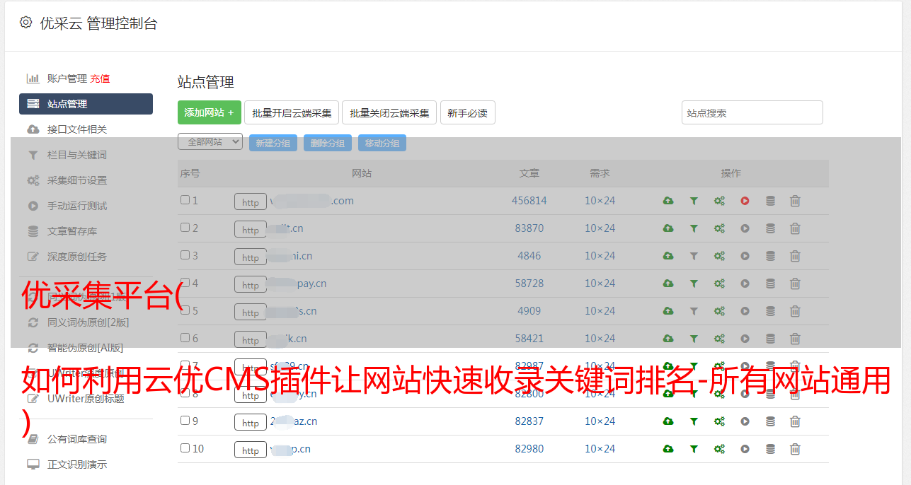Check the row 3 checkbox
The image size is (911, 485).
[185, 255]
